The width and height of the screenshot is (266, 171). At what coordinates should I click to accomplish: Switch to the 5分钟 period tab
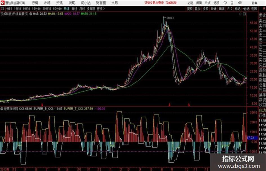point(26,9)
